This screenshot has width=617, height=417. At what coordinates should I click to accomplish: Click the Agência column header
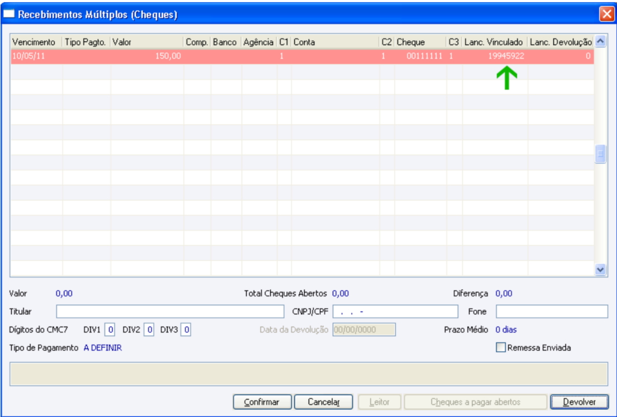(259, 42)
